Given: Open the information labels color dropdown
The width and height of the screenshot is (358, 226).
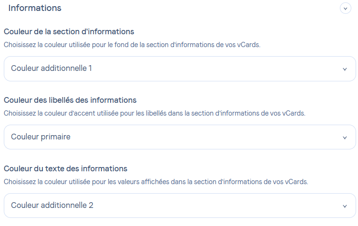Looking at the screenshot, I should click(x=180, y=137).
